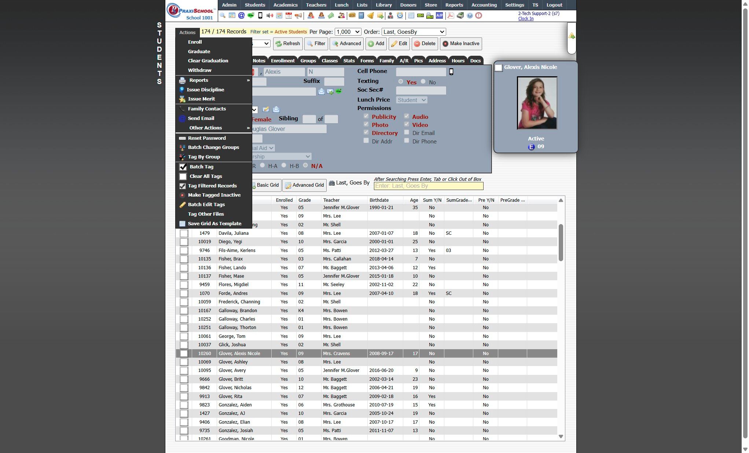Expand the Order Last, GoesBy dropdown
749x453 pixels.
coord(414,32)
